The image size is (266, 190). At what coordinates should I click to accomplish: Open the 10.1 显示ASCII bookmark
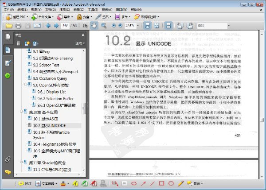[x=46, y=119]
